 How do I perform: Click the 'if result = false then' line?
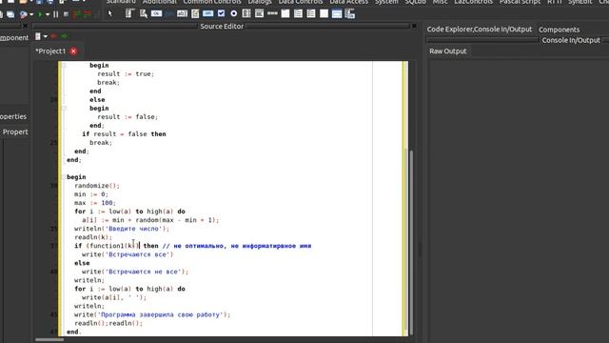coord(124,133)
